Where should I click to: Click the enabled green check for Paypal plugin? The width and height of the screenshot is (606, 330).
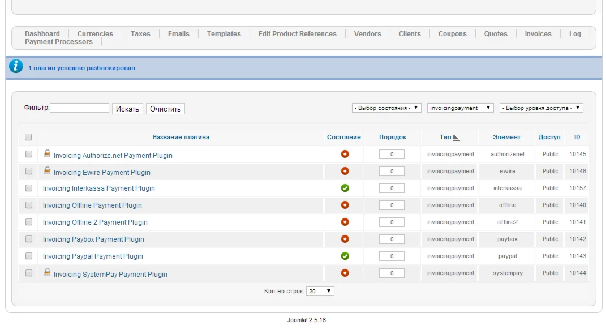(x=345, y=256)
